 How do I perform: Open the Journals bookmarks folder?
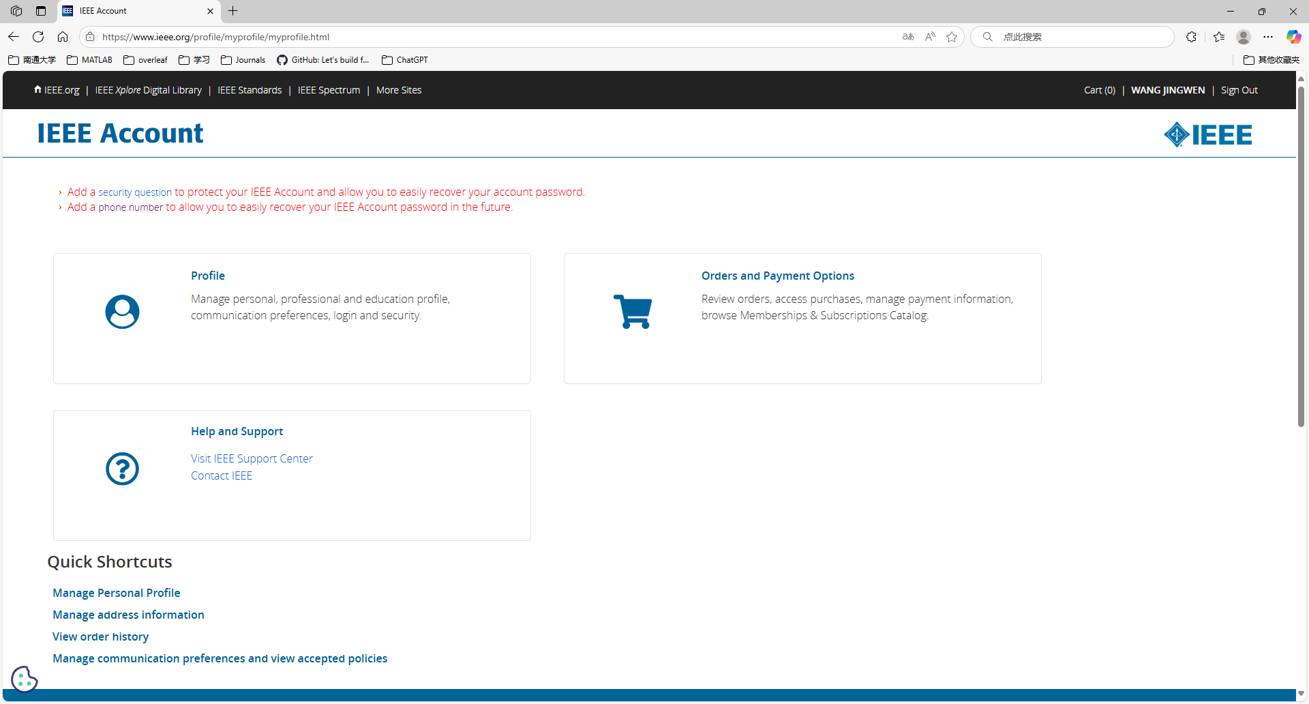tap(243, 60)
